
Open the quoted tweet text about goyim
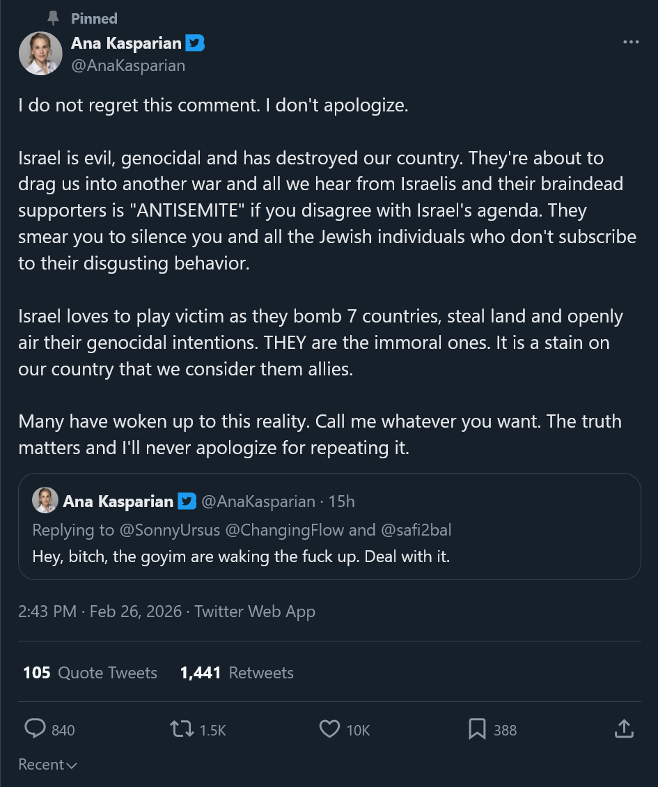241,556
